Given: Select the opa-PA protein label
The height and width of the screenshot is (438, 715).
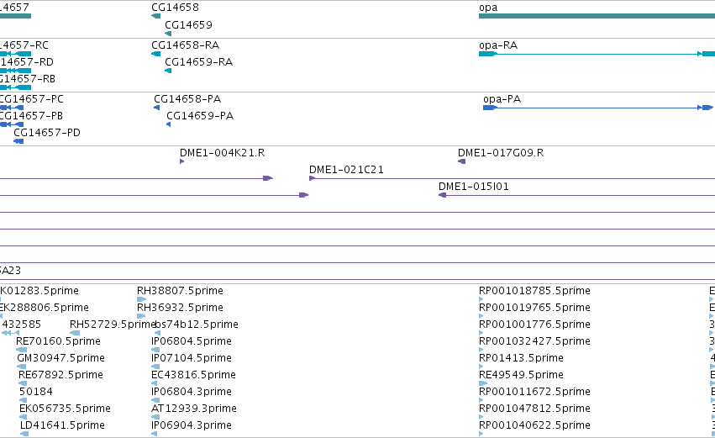Looking at the screenshot, I should 502,99.
